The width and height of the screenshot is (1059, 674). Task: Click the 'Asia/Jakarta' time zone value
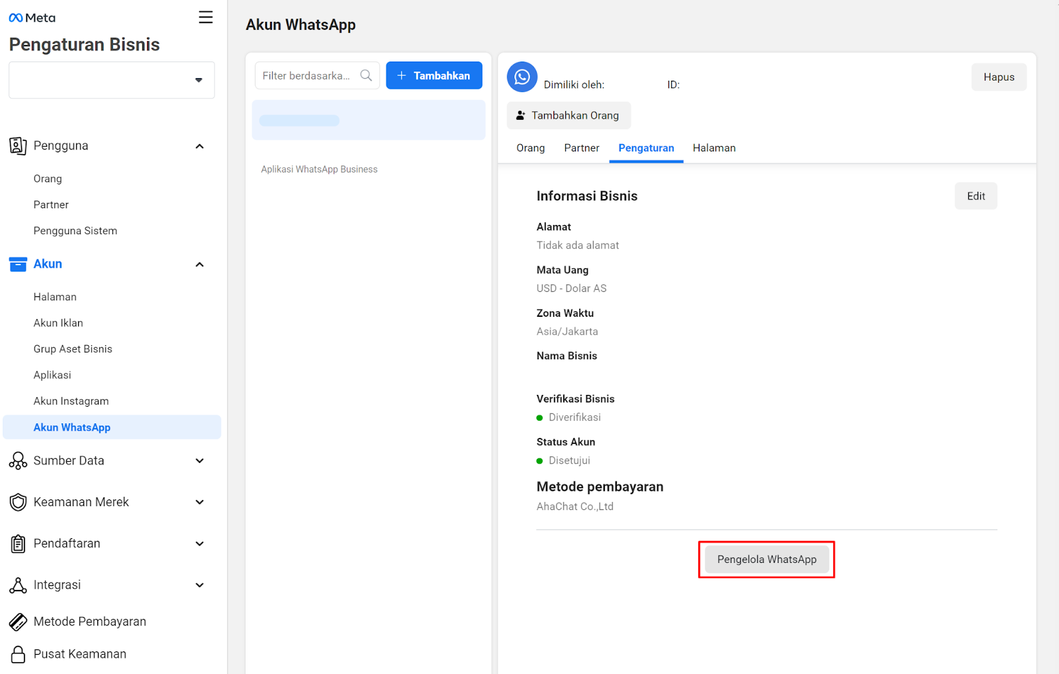coord(567,331)
